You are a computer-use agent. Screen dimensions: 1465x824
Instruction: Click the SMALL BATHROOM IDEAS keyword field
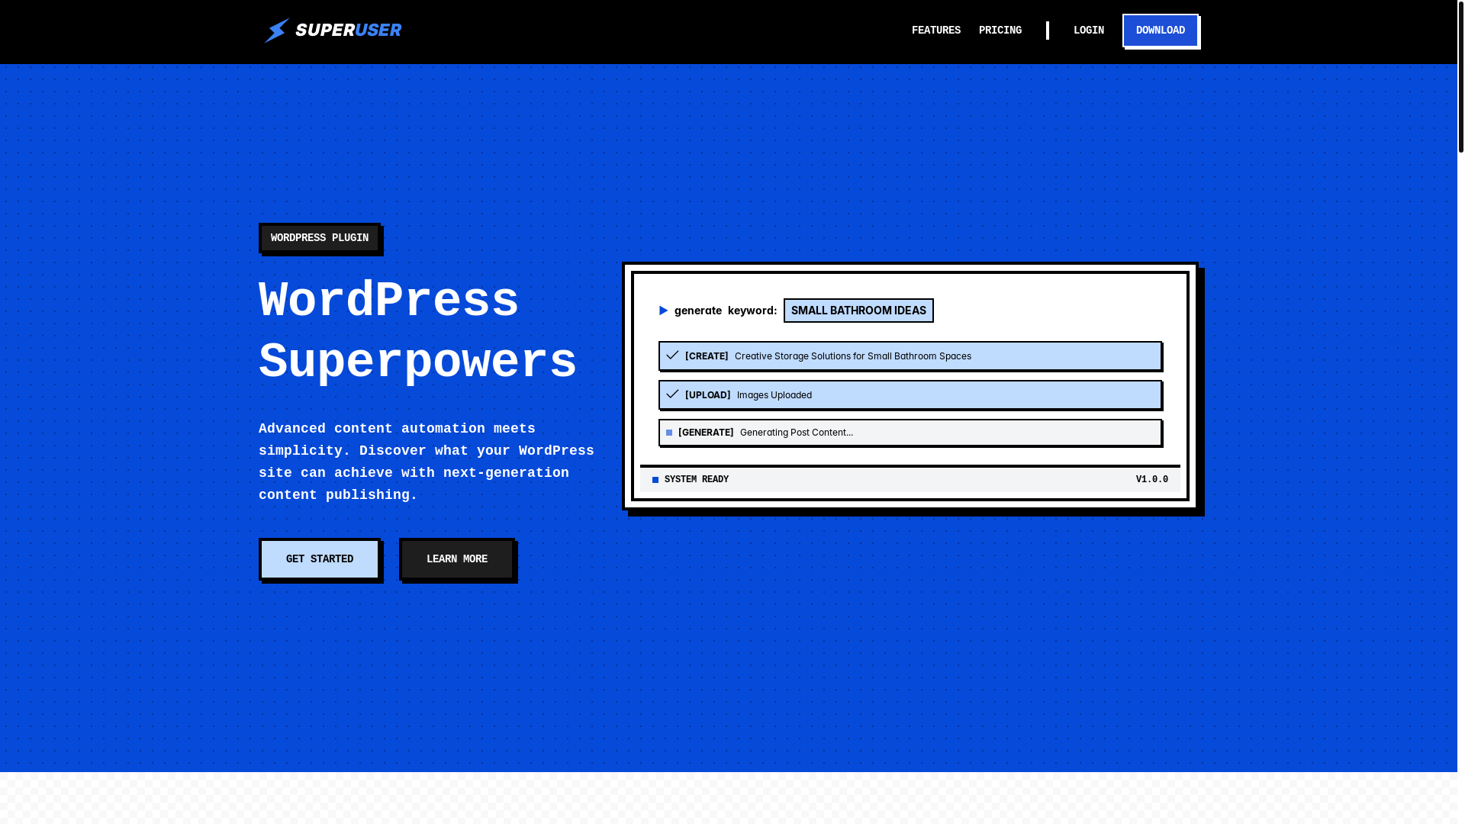point(858,311)
